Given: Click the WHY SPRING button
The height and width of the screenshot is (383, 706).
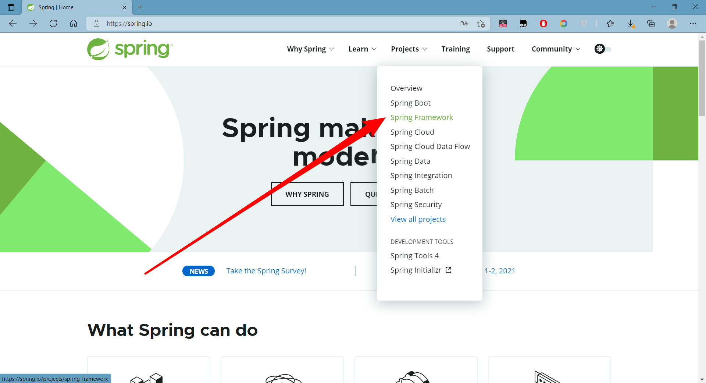Looking at the screenshot, I should [307, 194].
